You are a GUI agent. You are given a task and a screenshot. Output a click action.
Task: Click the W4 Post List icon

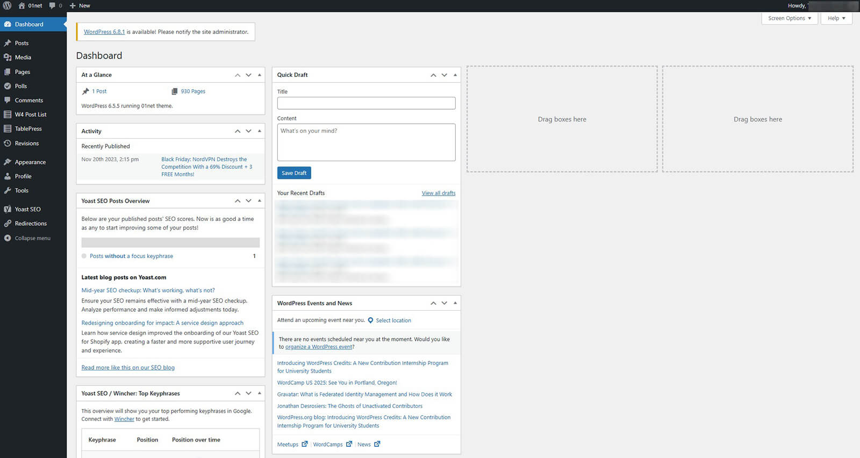click(8, 114)
